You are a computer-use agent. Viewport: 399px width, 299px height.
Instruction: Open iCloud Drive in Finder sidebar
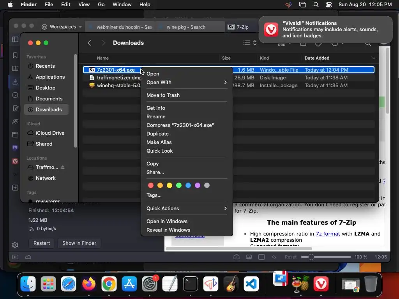[46, 133]
